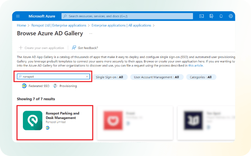
Task: Click the Federated SSO legend icon
Action: coord(24,86)
